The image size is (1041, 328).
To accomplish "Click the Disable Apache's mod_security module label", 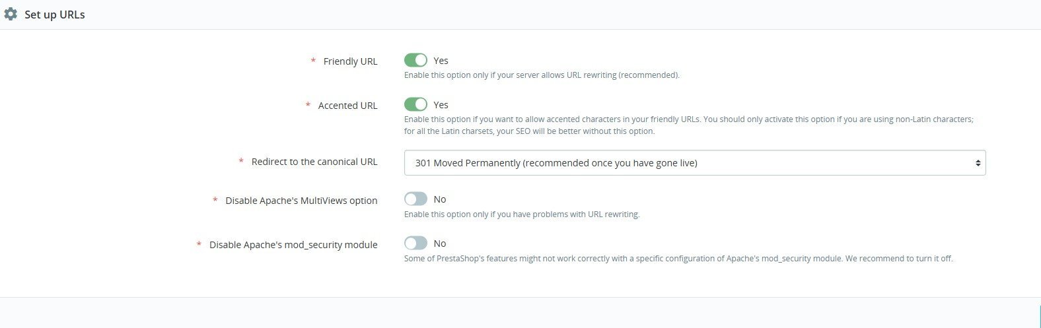I will tap(293, 245).
